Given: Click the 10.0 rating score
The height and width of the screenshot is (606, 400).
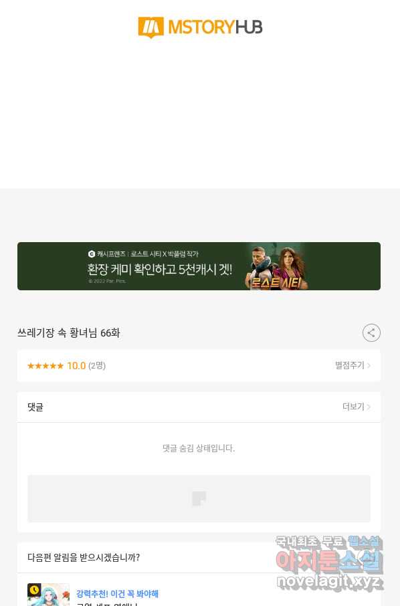Looking at the screenshot, I should pyautogui.click(x=76, y=366).
